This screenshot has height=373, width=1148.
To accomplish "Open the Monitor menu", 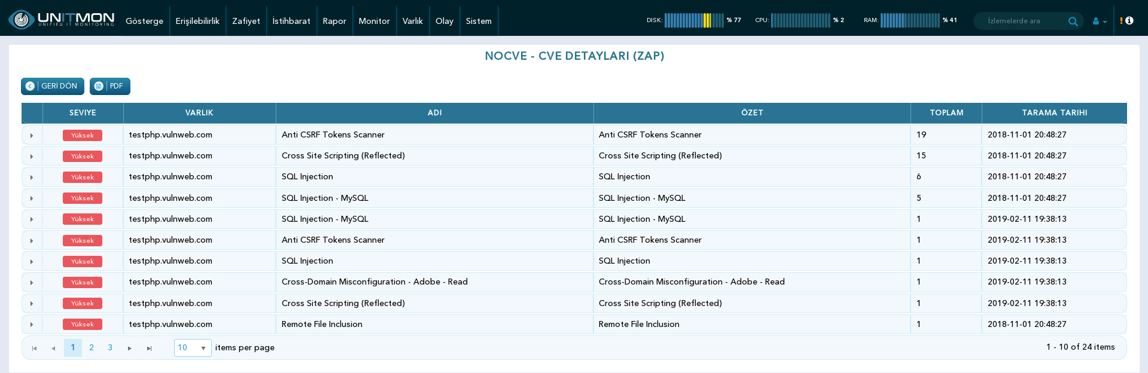I will click(x=374, y=21).
